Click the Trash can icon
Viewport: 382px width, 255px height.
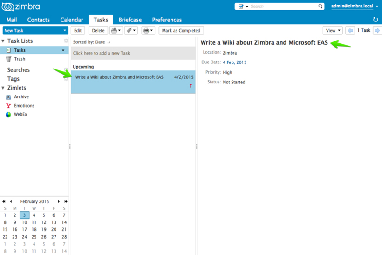click(8, 59)
